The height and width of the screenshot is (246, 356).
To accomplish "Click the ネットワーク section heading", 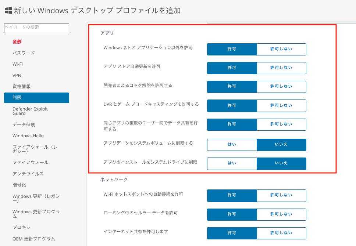I will [114, 180].
